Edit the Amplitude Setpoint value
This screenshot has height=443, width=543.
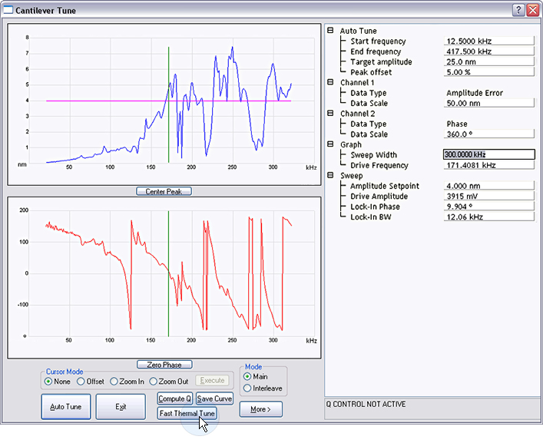click(488, 186)
